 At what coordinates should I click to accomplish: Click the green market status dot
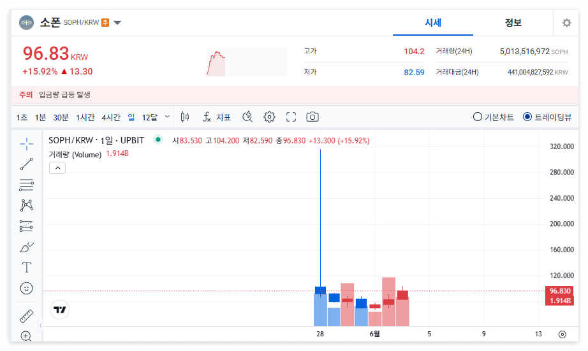[x=158, y=140]
